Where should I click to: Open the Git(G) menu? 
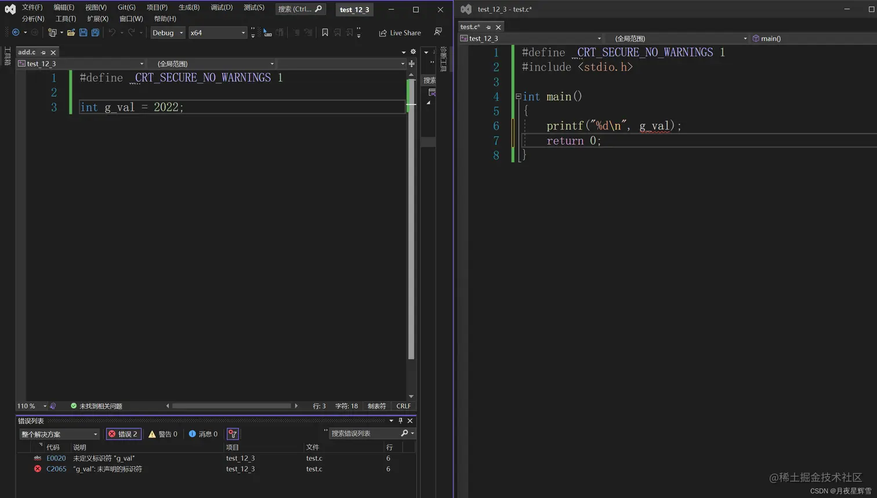126,8
